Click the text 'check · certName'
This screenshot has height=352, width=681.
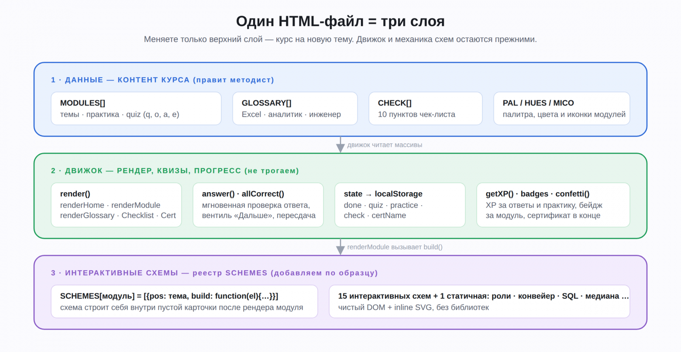pos(375,215)
